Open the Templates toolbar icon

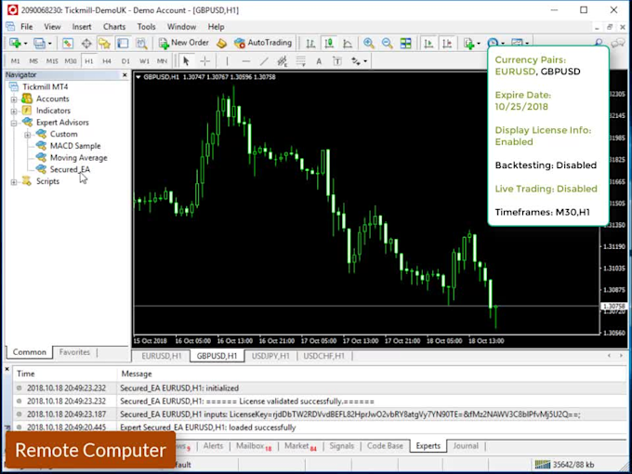(x=517, y=43)
